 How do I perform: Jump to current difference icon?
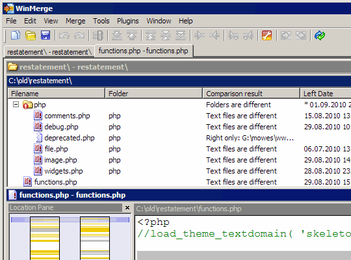coord(166,35)
